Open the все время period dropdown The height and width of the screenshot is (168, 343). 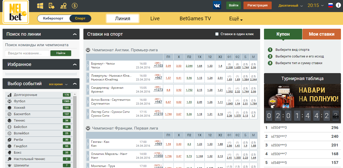[58, 84]
